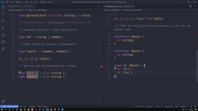Open the Go menu
This screenshot has height=111, width=198.
(x=31, y=2)
